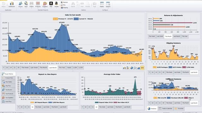Expand the Orders report dropdown arrow
202x113 pixels.
[x=32, y=8]
